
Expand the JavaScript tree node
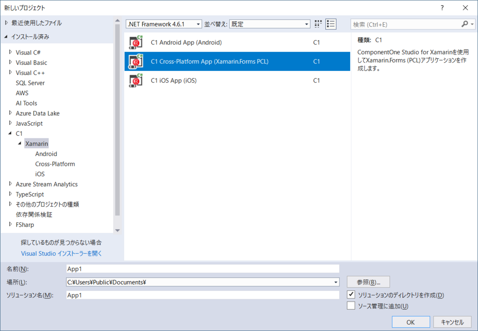point(11,123)
